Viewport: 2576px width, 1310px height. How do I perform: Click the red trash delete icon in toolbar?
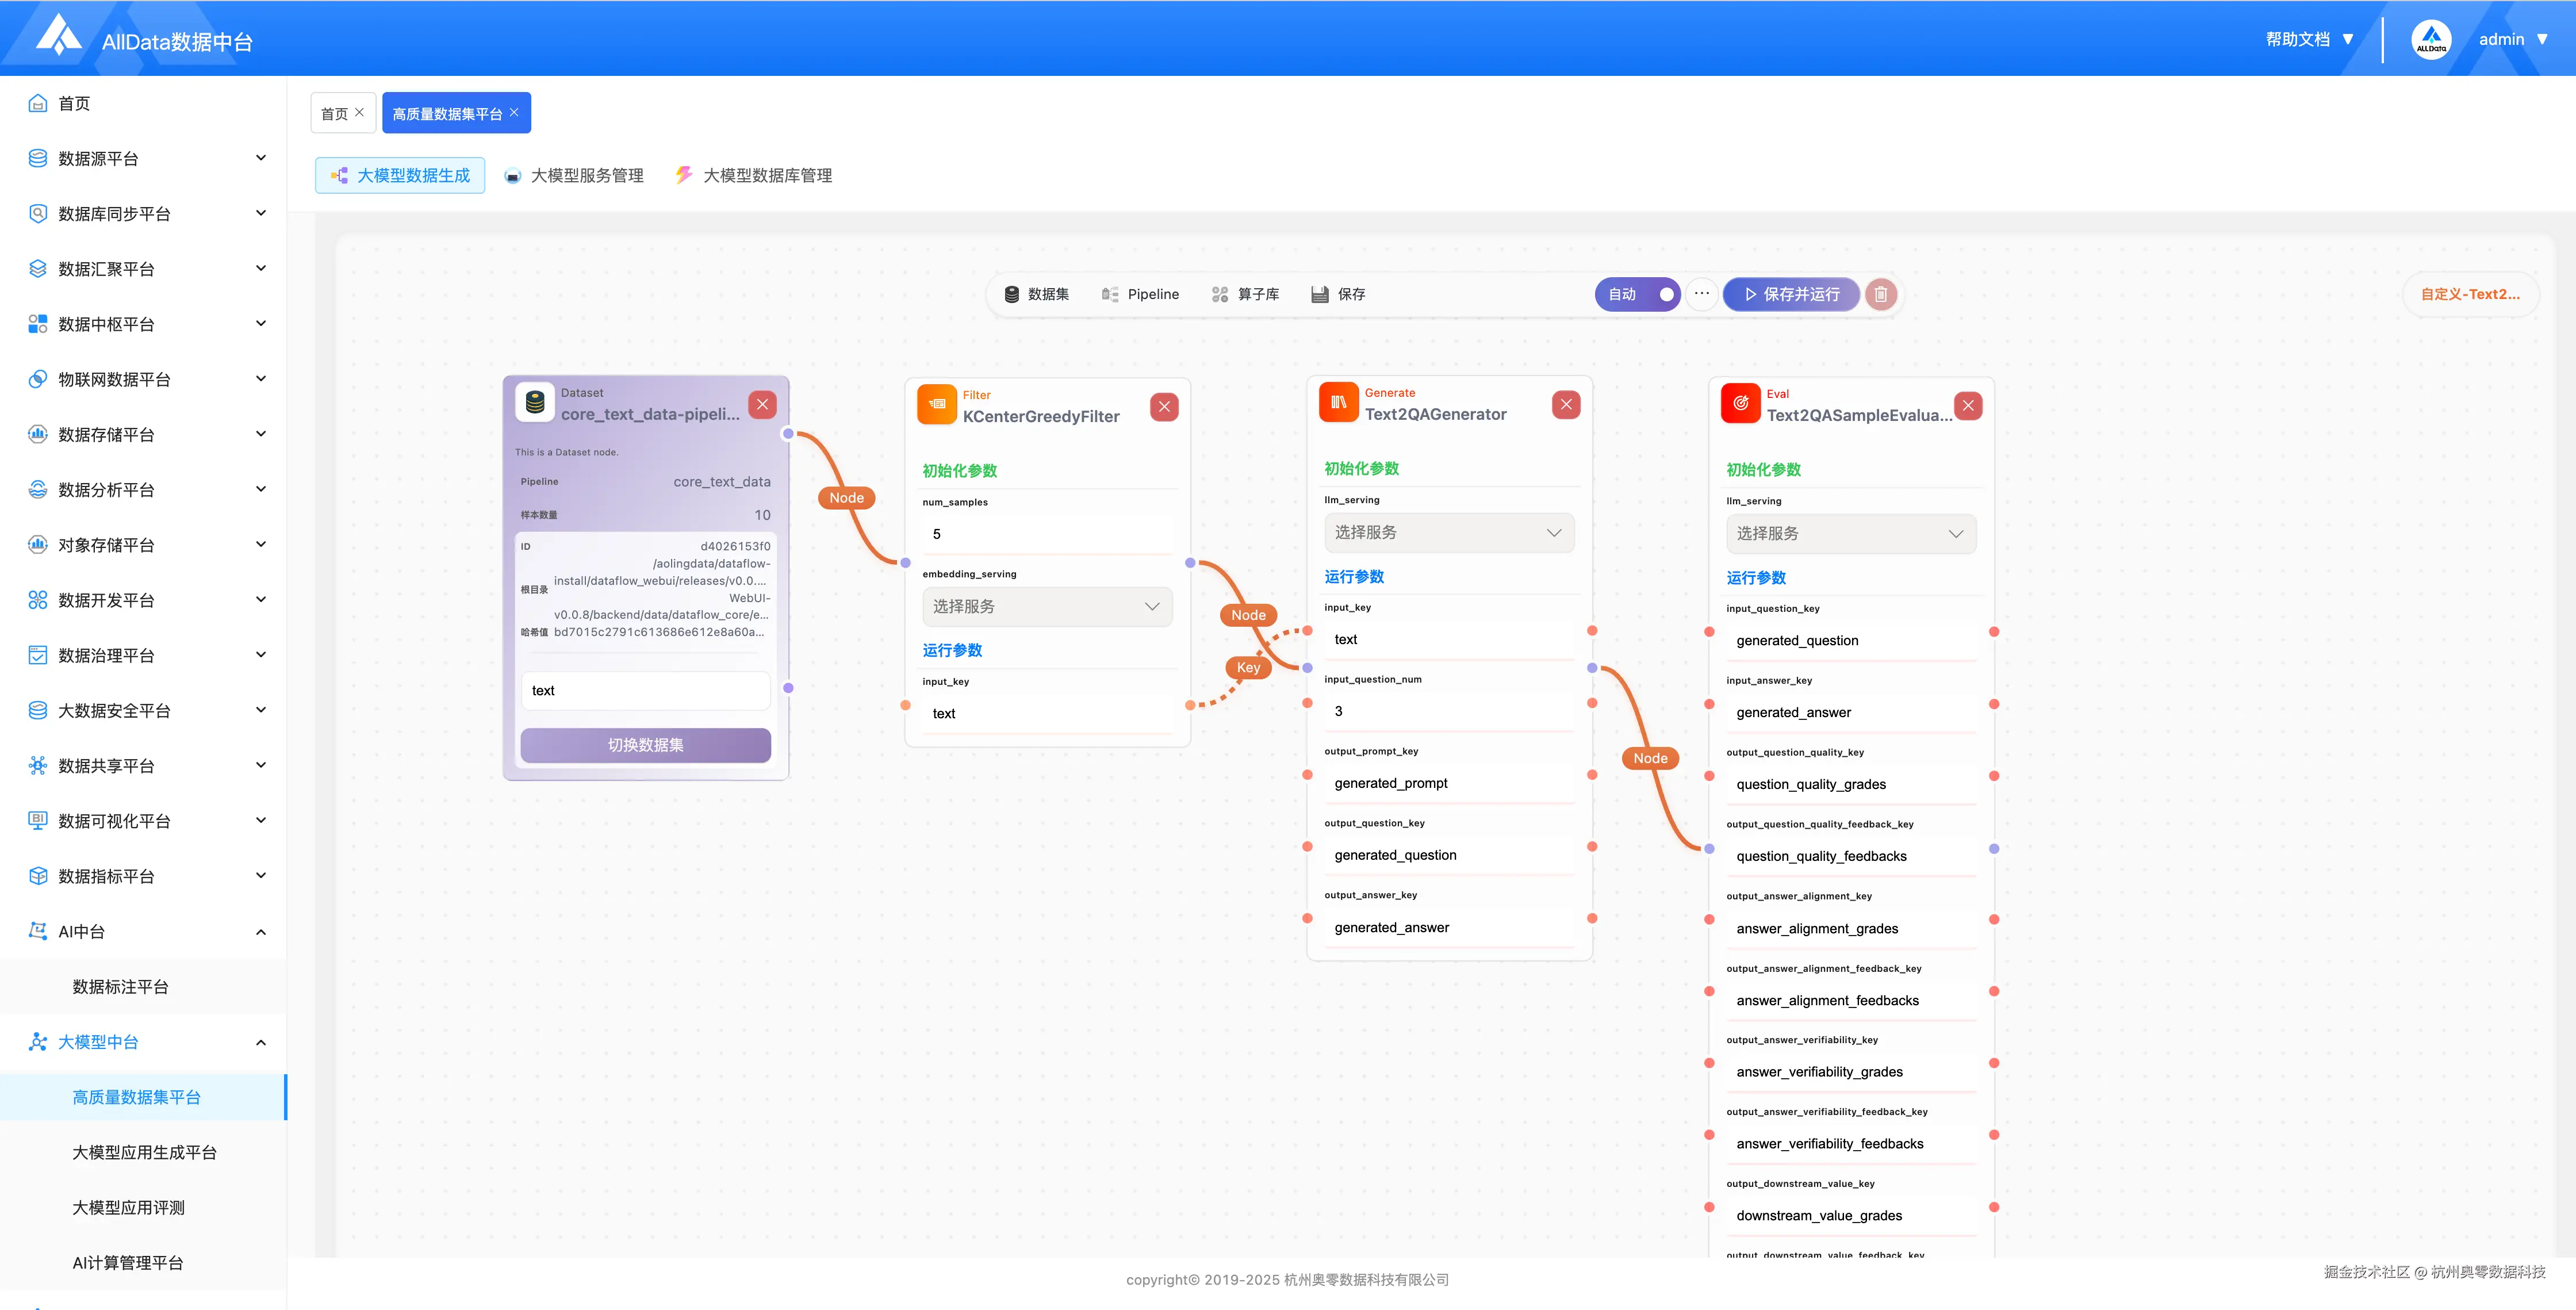[x=1880, y=294]
